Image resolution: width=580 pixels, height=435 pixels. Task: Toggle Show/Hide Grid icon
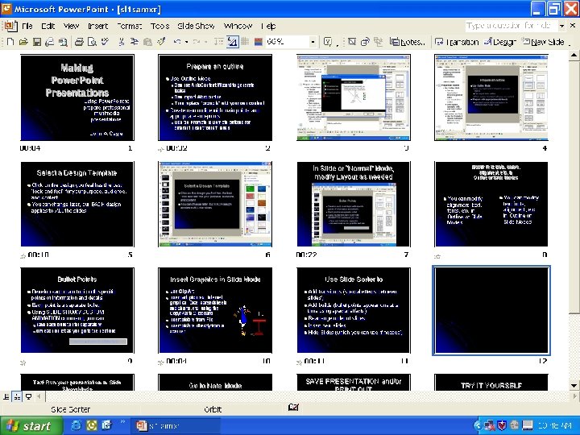[245, 42]
